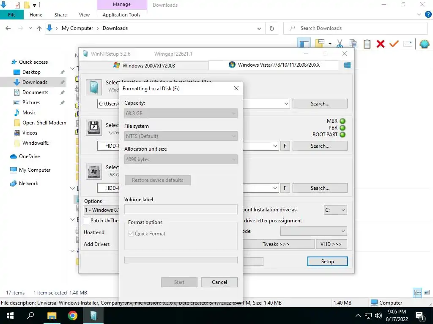The height and width of the screenshot is (324, 433).
Task: Click Search for installation files location
Action: pyautogui.click(x=320, y=104)
